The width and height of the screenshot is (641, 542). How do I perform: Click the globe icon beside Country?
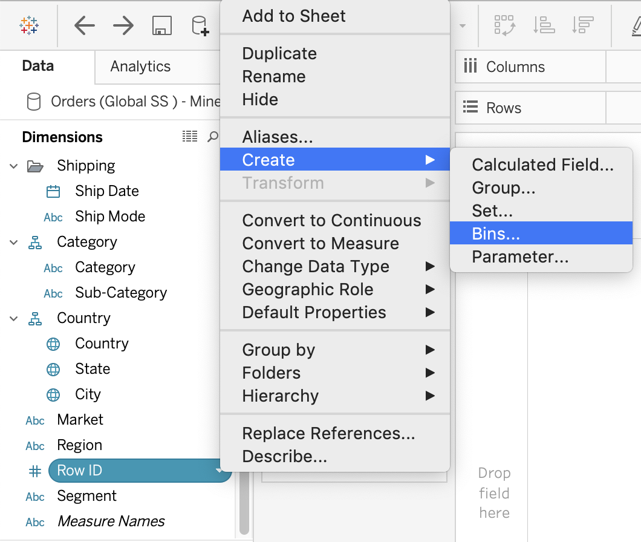[53, 343]
